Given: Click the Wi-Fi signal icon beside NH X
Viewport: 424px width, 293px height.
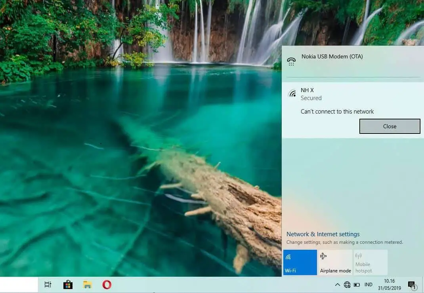Looking at the screenshot, I should [292, 93].
